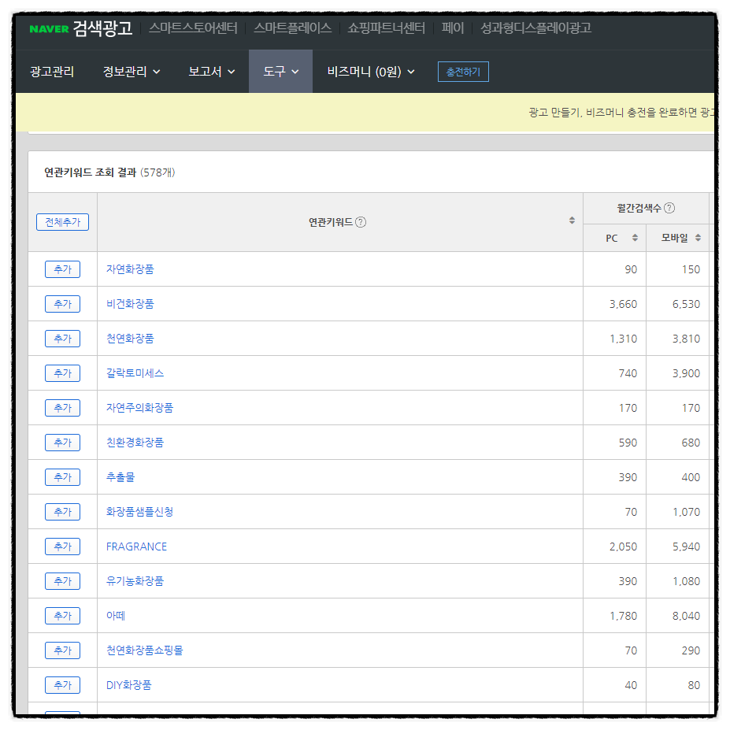The height and width of the screenshot is (730, 730).
Task: Click the NAVER 검색광고 logo
Action: [80, 28]
